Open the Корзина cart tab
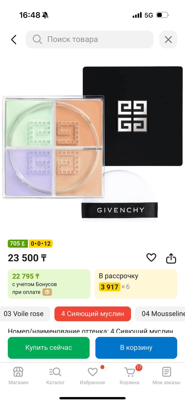This screenshot has width=185, height=403. coord(129,375)
